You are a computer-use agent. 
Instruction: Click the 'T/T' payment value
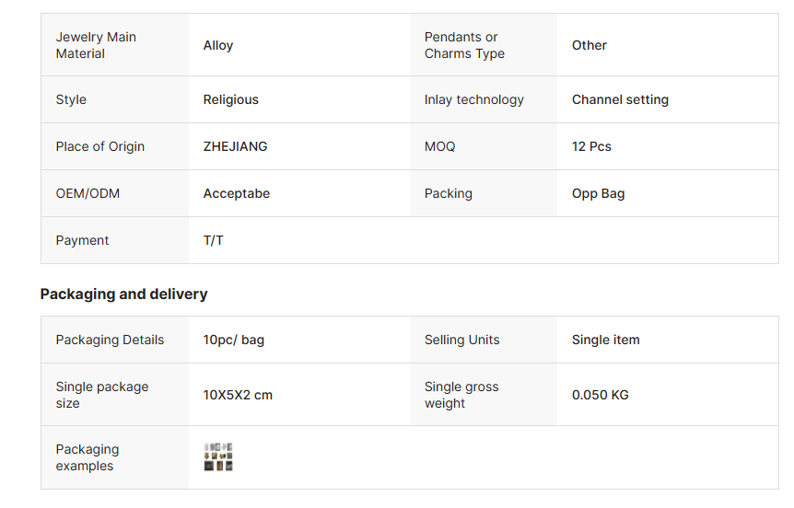[x=214, y=240]
